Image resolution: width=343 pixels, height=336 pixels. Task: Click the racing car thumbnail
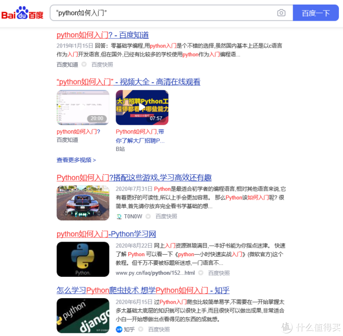click(x=83, y=203)
